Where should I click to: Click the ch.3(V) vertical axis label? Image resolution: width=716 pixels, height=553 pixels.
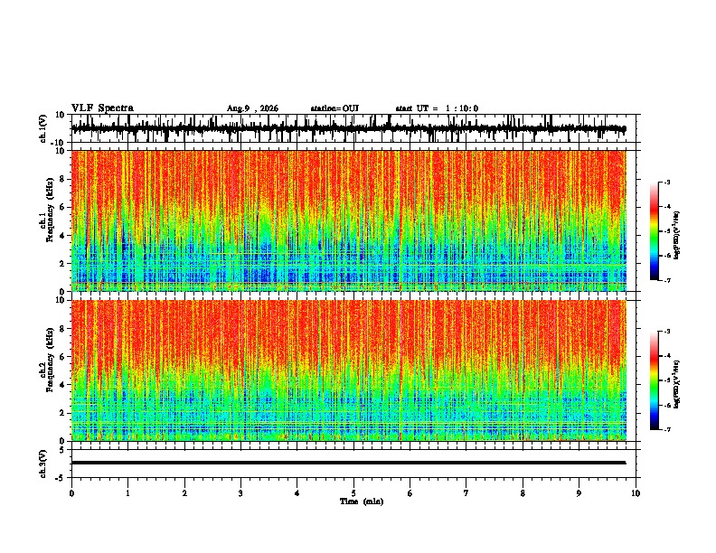tap(43, 464)
